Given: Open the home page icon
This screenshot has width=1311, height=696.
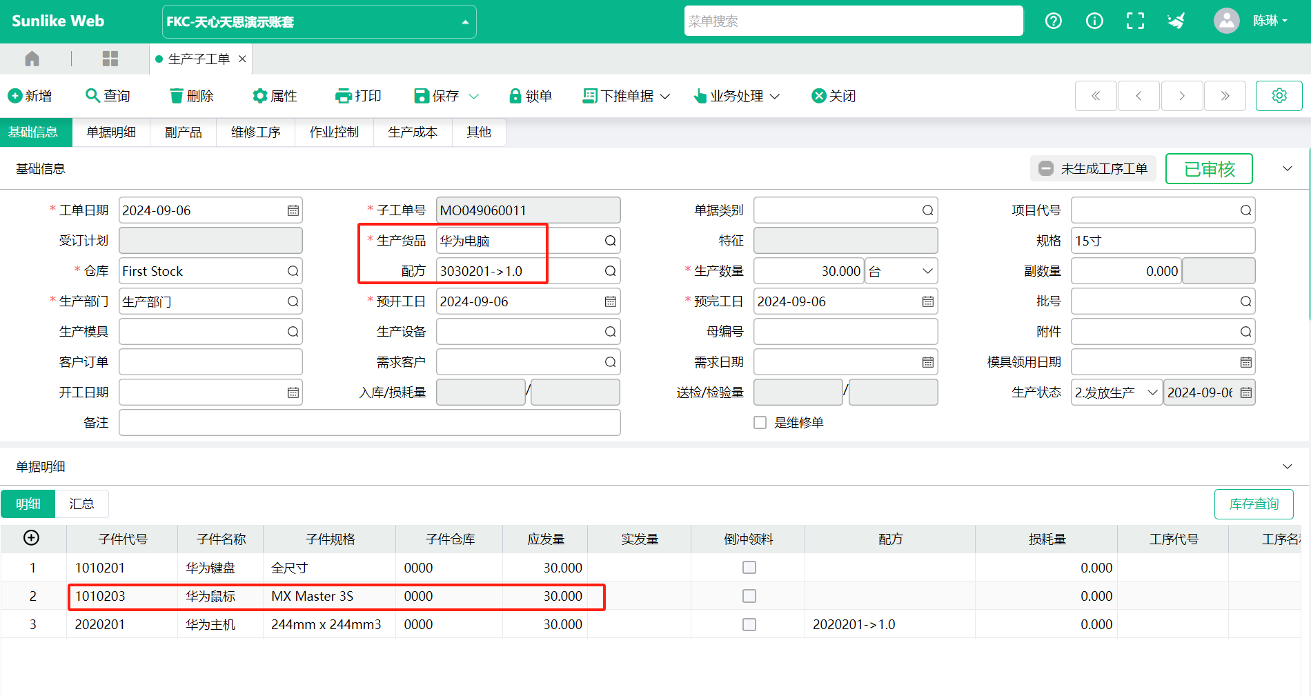Looking at the screenshot, I should (32, 59).
